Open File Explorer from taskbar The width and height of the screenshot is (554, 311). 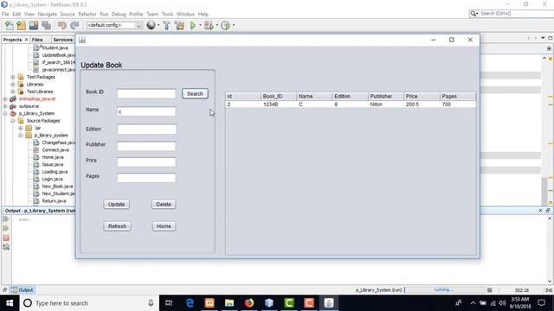[x=229, y=303]
